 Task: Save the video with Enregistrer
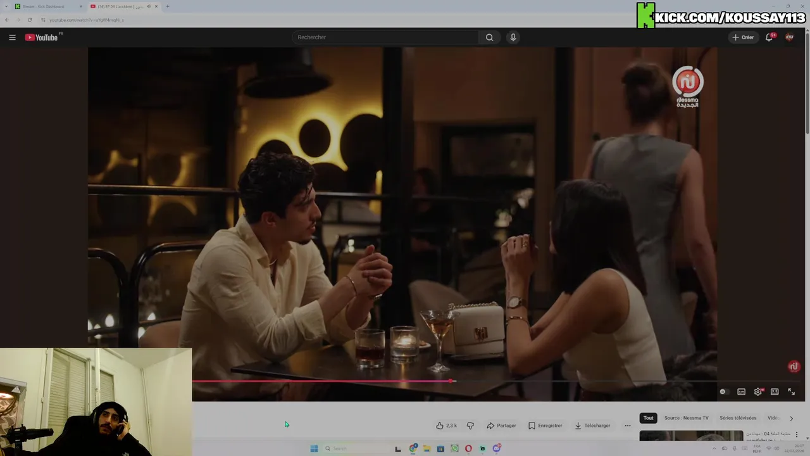[x=545, y=426]
